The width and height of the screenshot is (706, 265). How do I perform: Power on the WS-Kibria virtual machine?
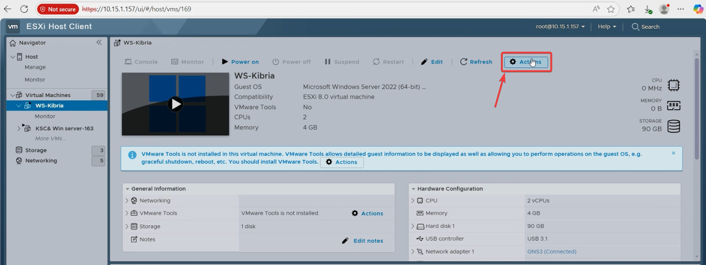[x=240, y=62]
